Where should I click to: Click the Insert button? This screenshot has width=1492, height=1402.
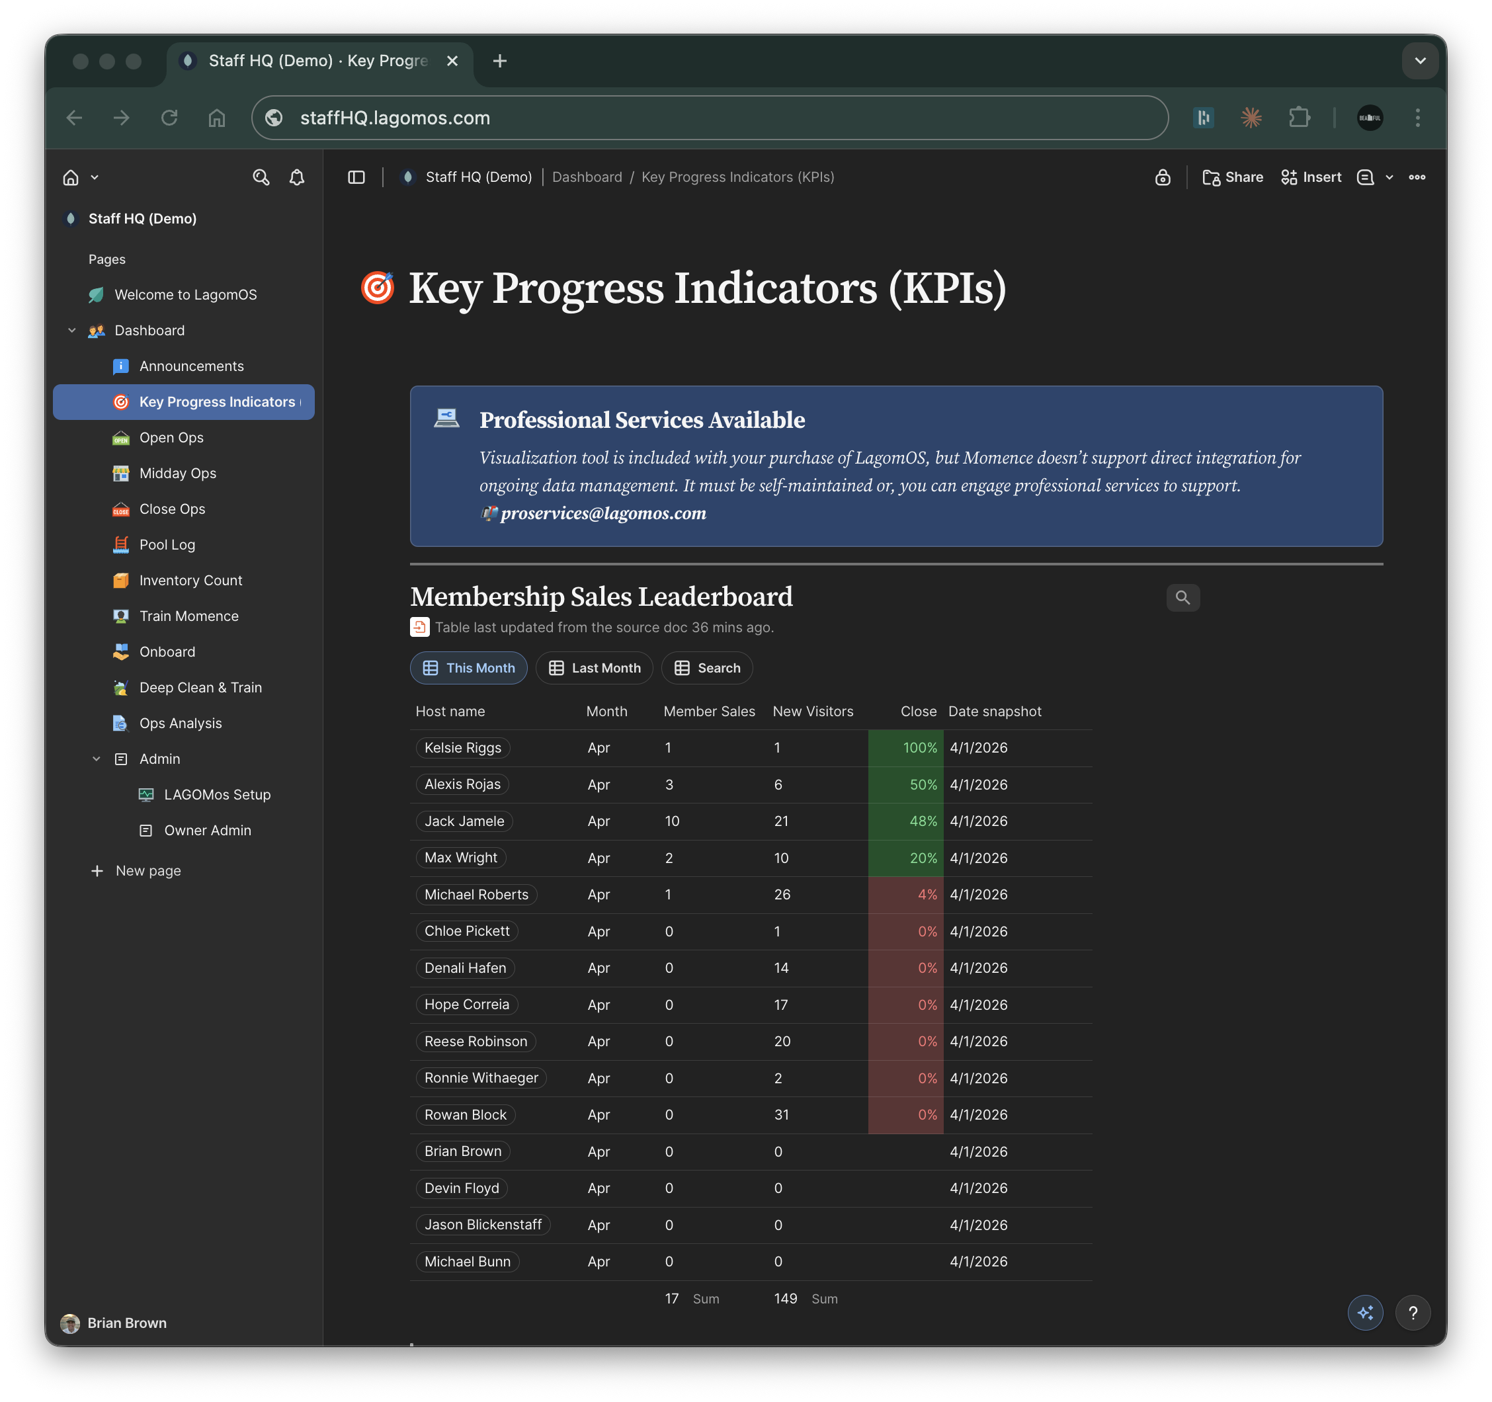click(1311, 177)
